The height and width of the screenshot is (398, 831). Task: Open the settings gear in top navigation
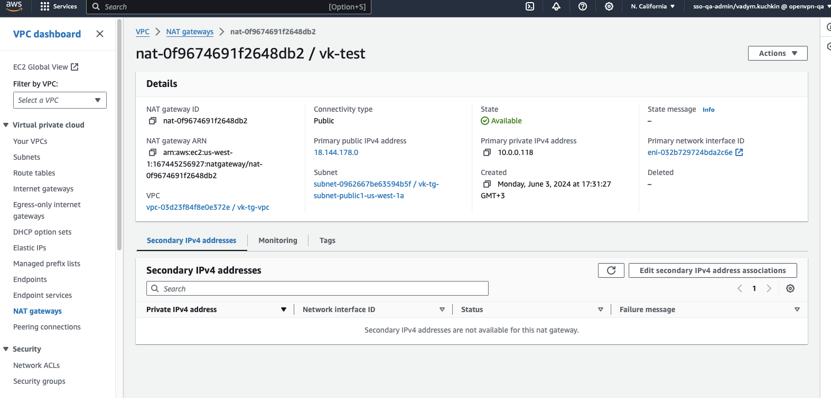(609, 6)
